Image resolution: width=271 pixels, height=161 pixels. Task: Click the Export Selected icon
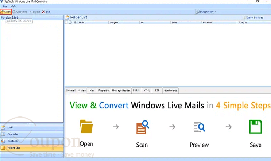[244, 18]
